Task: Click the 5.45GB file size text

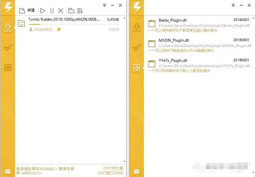Action: point(113,19)
